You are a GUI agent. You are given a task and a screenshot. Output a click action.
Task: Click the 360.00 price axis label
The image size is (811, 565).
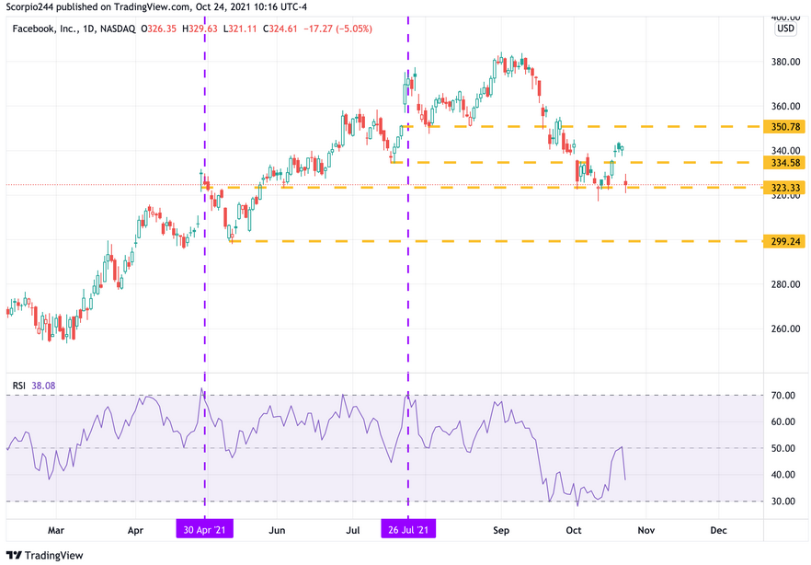click(x=785, y=107)
